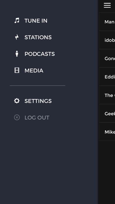Screen dimensions: 115x204
Task: Tap the lightning bolt Stations icon
Action: pyautogui.click(x=17, y=37)
